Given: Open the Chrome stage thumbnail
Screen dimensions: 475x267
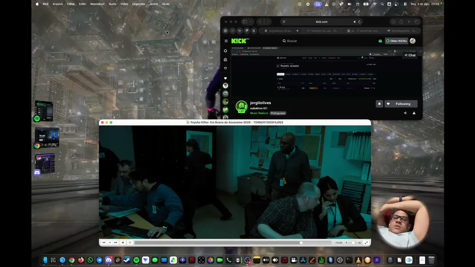Looking at the screenshot, I should click(x=46, y=138).
